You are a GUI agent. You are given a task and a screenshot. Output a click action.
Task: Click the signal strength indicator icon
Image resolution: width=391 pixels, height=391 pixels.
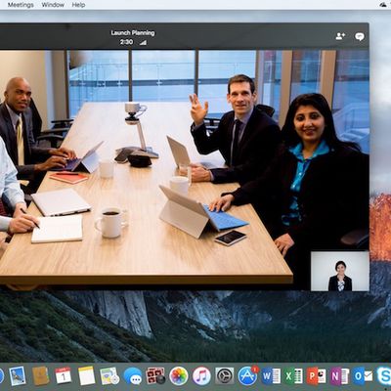point(143,42)
